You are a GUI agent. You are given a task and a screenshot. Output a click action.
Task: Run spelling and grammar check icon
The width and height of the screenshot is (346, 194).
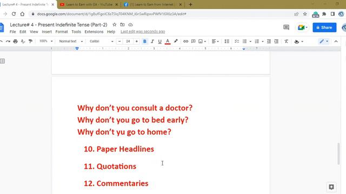[23, 41]
